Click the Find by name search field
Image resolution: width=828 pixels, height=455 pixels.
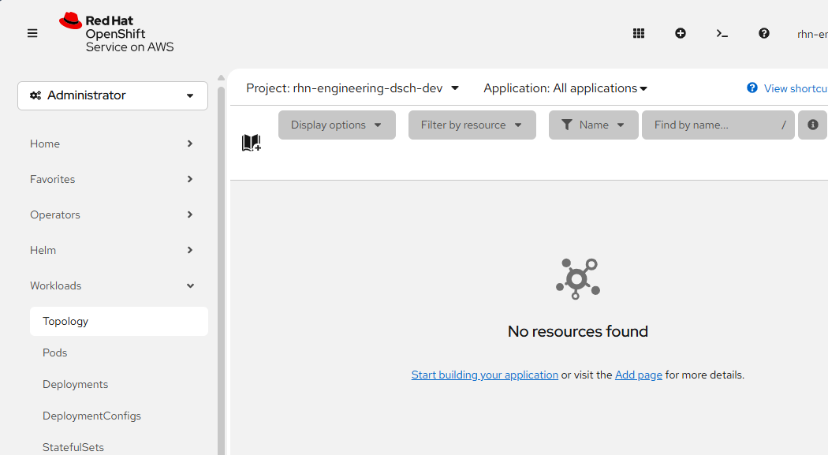[x=710, y=125]
